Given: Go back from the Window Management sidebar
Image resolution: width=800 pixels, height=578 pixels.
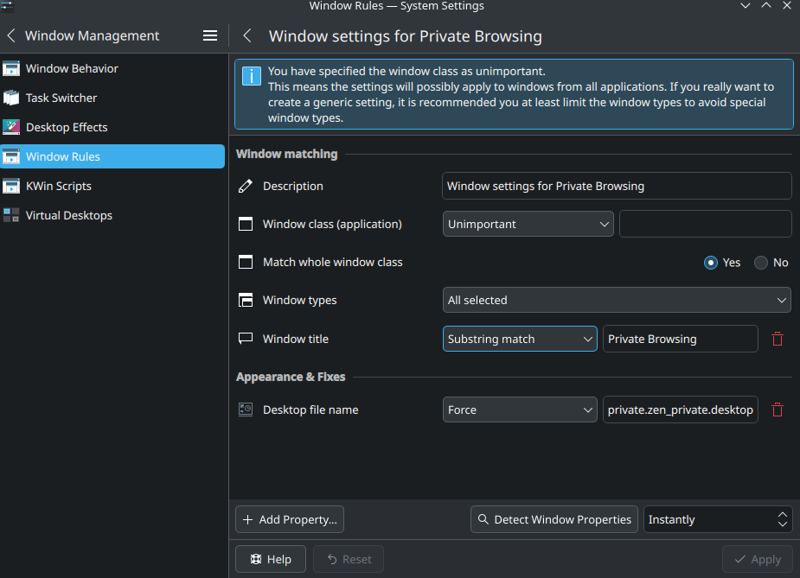Looking at the screenshot, I should [x=11, y=35].
